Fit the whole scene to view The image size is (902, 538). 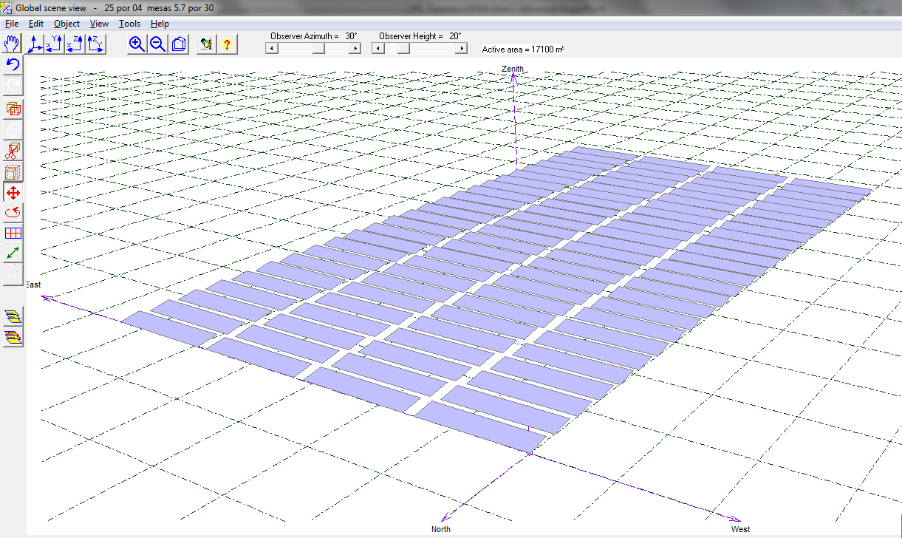coord(178,44)
